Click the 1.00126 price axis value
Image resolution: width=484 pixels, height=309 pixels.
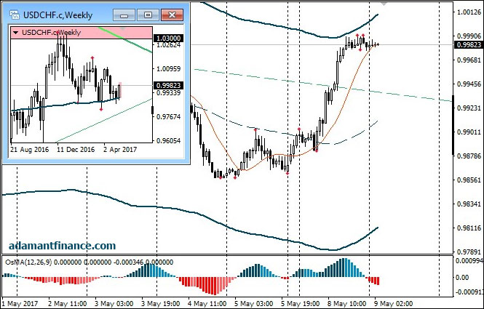pos(469,12)
